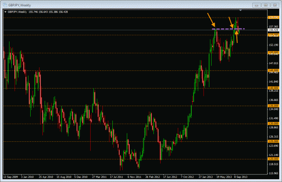
Task: Click the 152.190 price scale value
Action: tap(273, 45)
